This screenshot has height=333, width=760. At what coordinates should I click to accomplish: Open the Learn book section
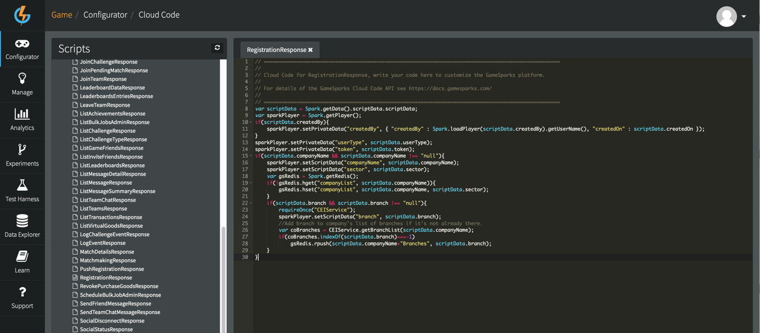(22, 262)
